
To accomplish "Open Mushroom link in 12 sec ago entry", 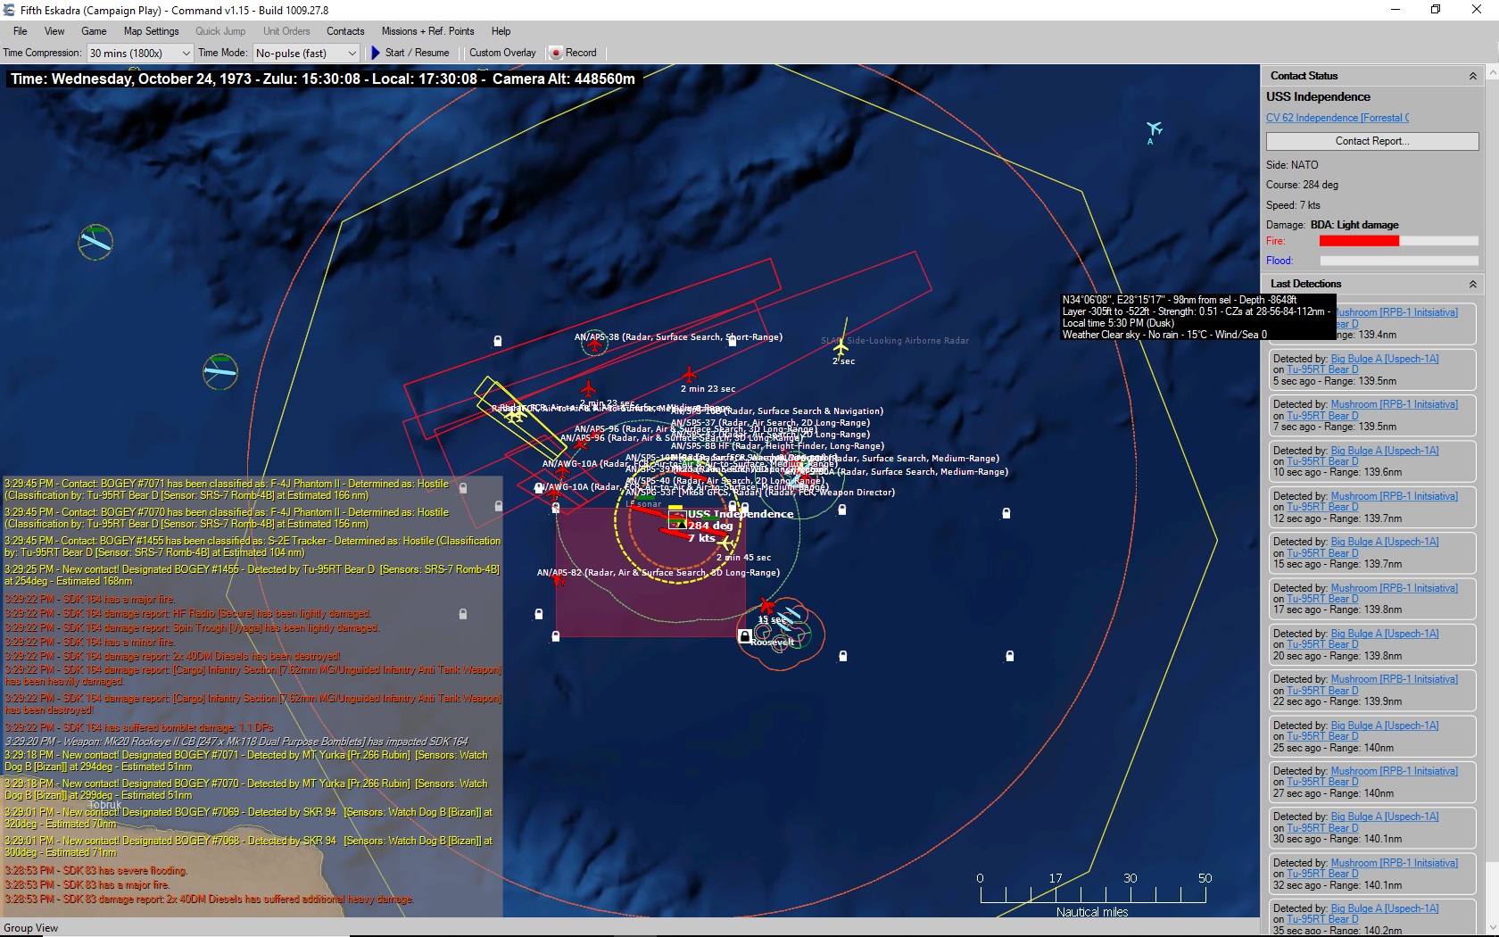I will (1394, 496).
